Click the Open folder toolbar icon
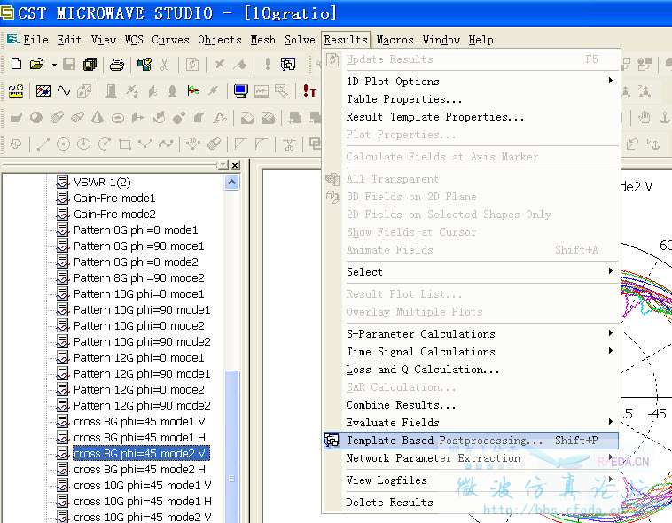Image resolution: width=672 pixels, height=523 pixels. (x=37, y=65)
